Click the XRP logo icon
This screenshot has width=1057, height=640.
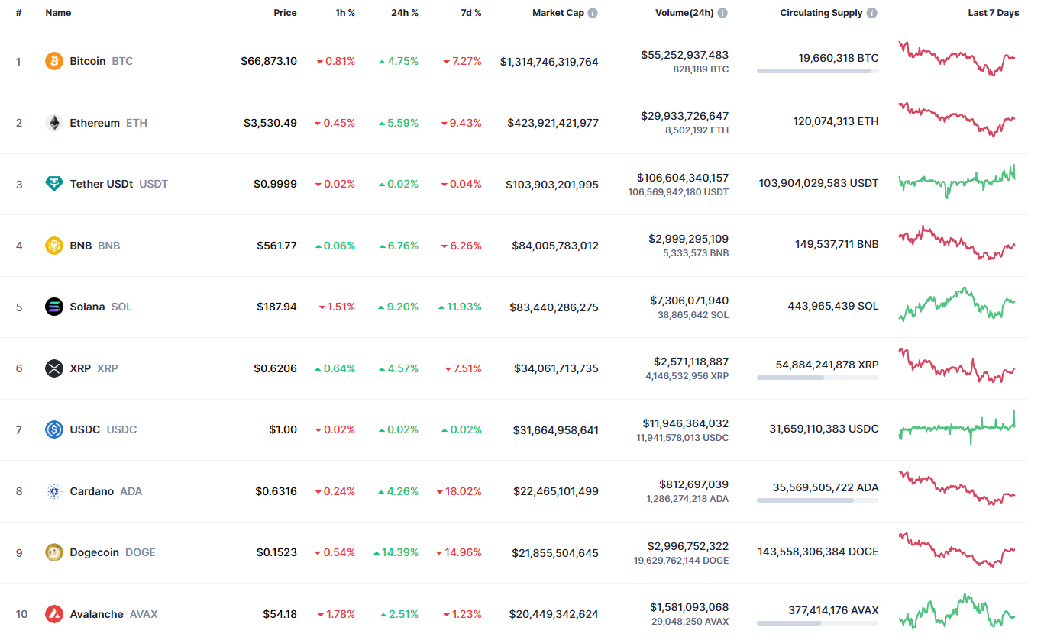tap(54, 368)
